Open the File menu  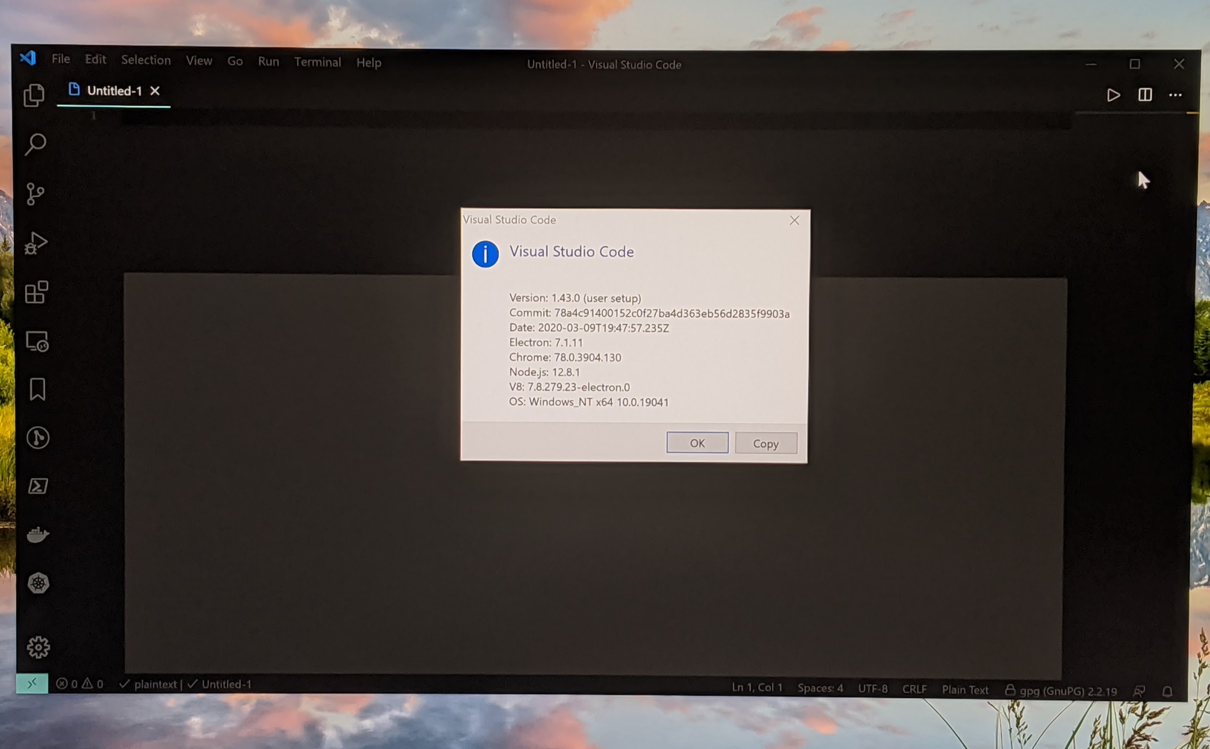coord(61,59)
